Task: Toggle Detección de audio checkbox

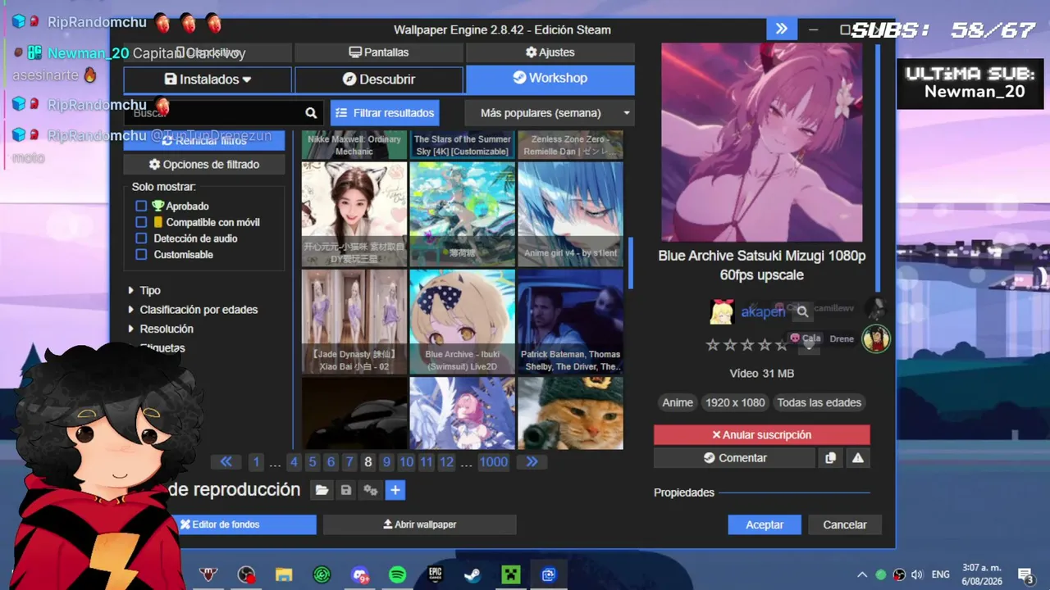Action: (141, 238)
